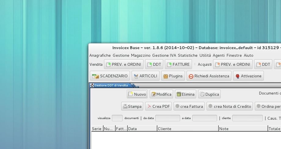Open the Attivazione dialog
This screenshot has height=149, width=281.
pyautogui.click(x=248, y=76)
